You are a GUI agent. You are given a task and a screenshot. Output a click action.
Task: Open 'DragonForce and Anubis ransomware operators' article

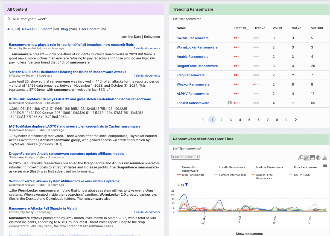66,154
